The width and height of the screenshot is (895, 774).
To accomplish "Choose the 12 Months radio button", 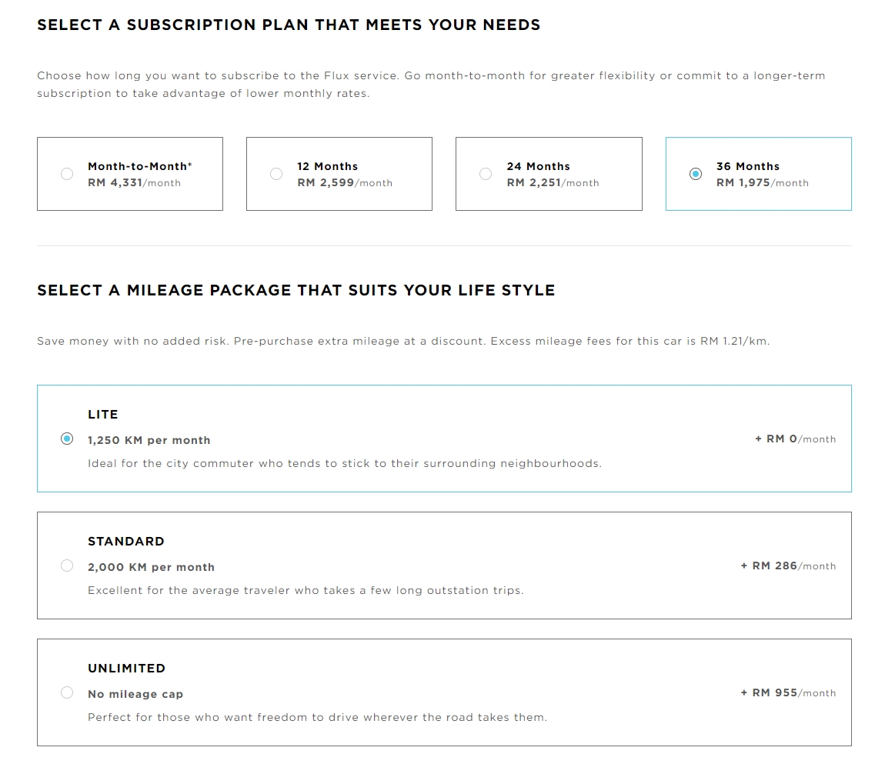I will tap(276, 174).
